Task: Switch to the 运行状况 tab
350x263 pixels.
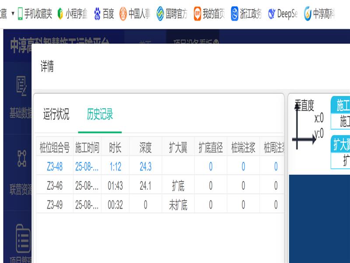Action: 56,115
